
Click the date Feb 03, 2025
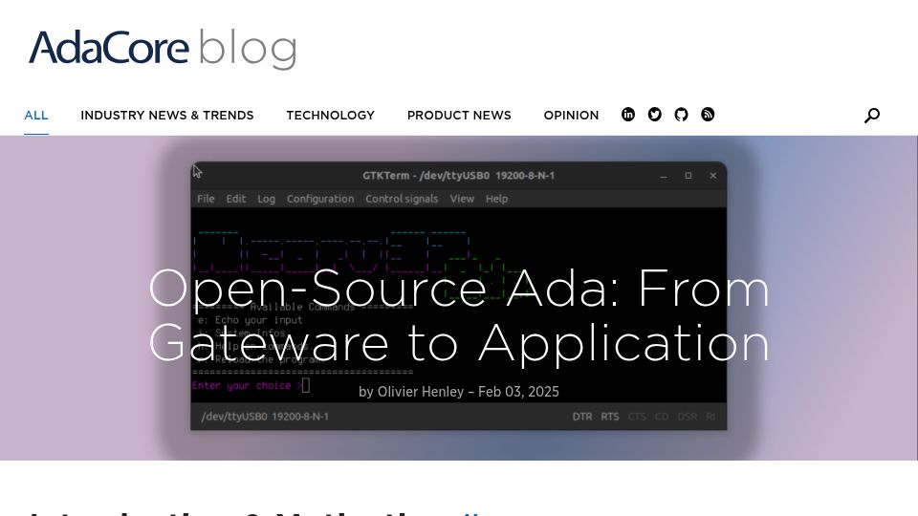(518, 392)
